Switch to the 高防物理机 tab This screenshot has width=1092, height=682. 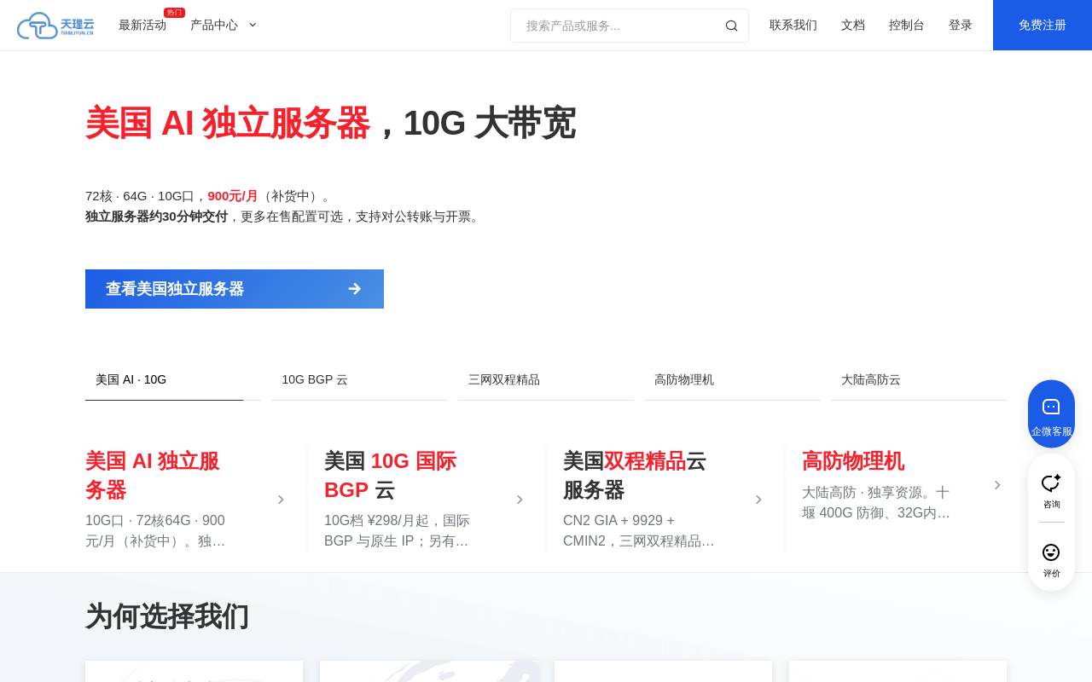pos(732,380)
